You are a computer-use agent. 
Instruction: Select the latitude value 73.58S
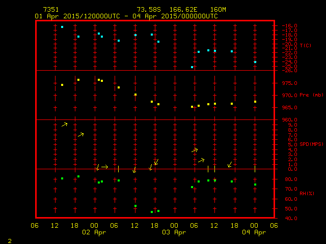(x=147, y=10)
